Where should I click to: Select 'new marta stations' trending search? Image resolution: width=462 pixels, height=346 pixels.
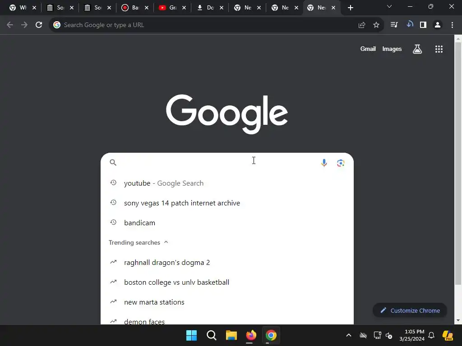[x=227, y=302]
